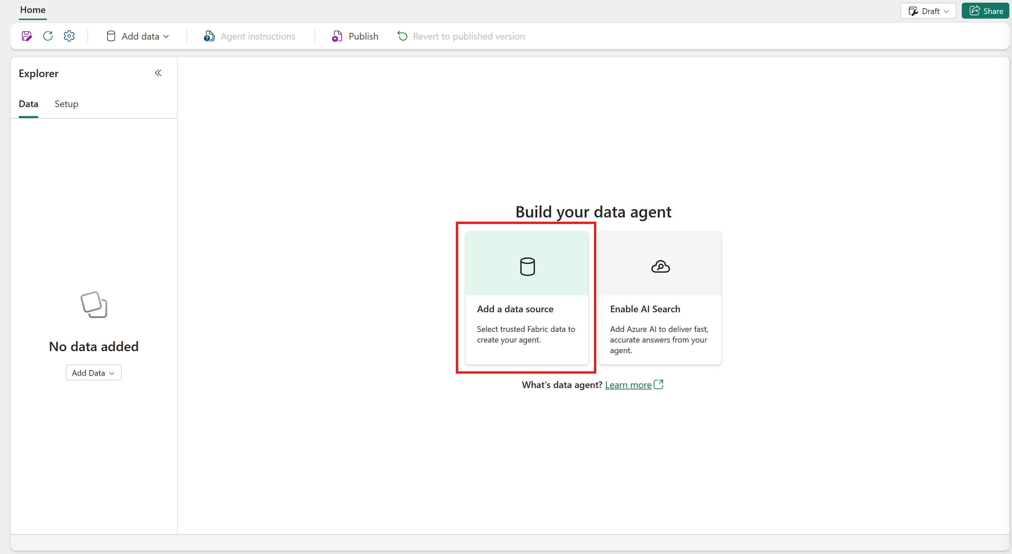
Task: Click the 'No data added' text
Action: point(94,346)
